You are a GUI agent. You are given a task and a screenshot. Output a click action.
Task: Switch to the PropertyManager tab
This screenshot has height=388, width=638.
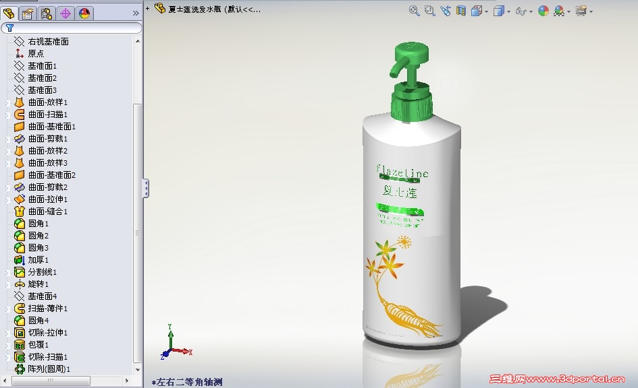[28, 13]
